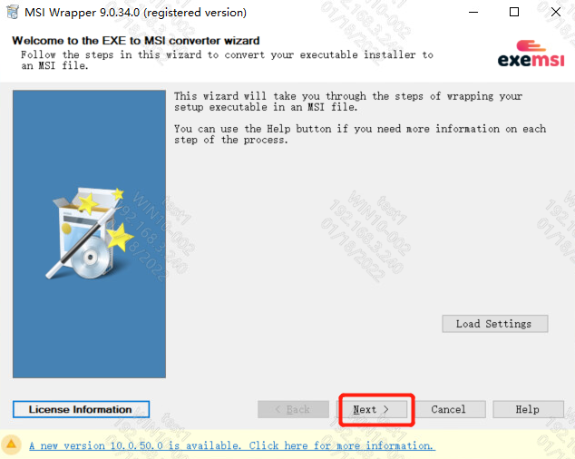The image size is (575, 459).
Task: Click the orange warning triangle icon
Action: click(12, 444)
